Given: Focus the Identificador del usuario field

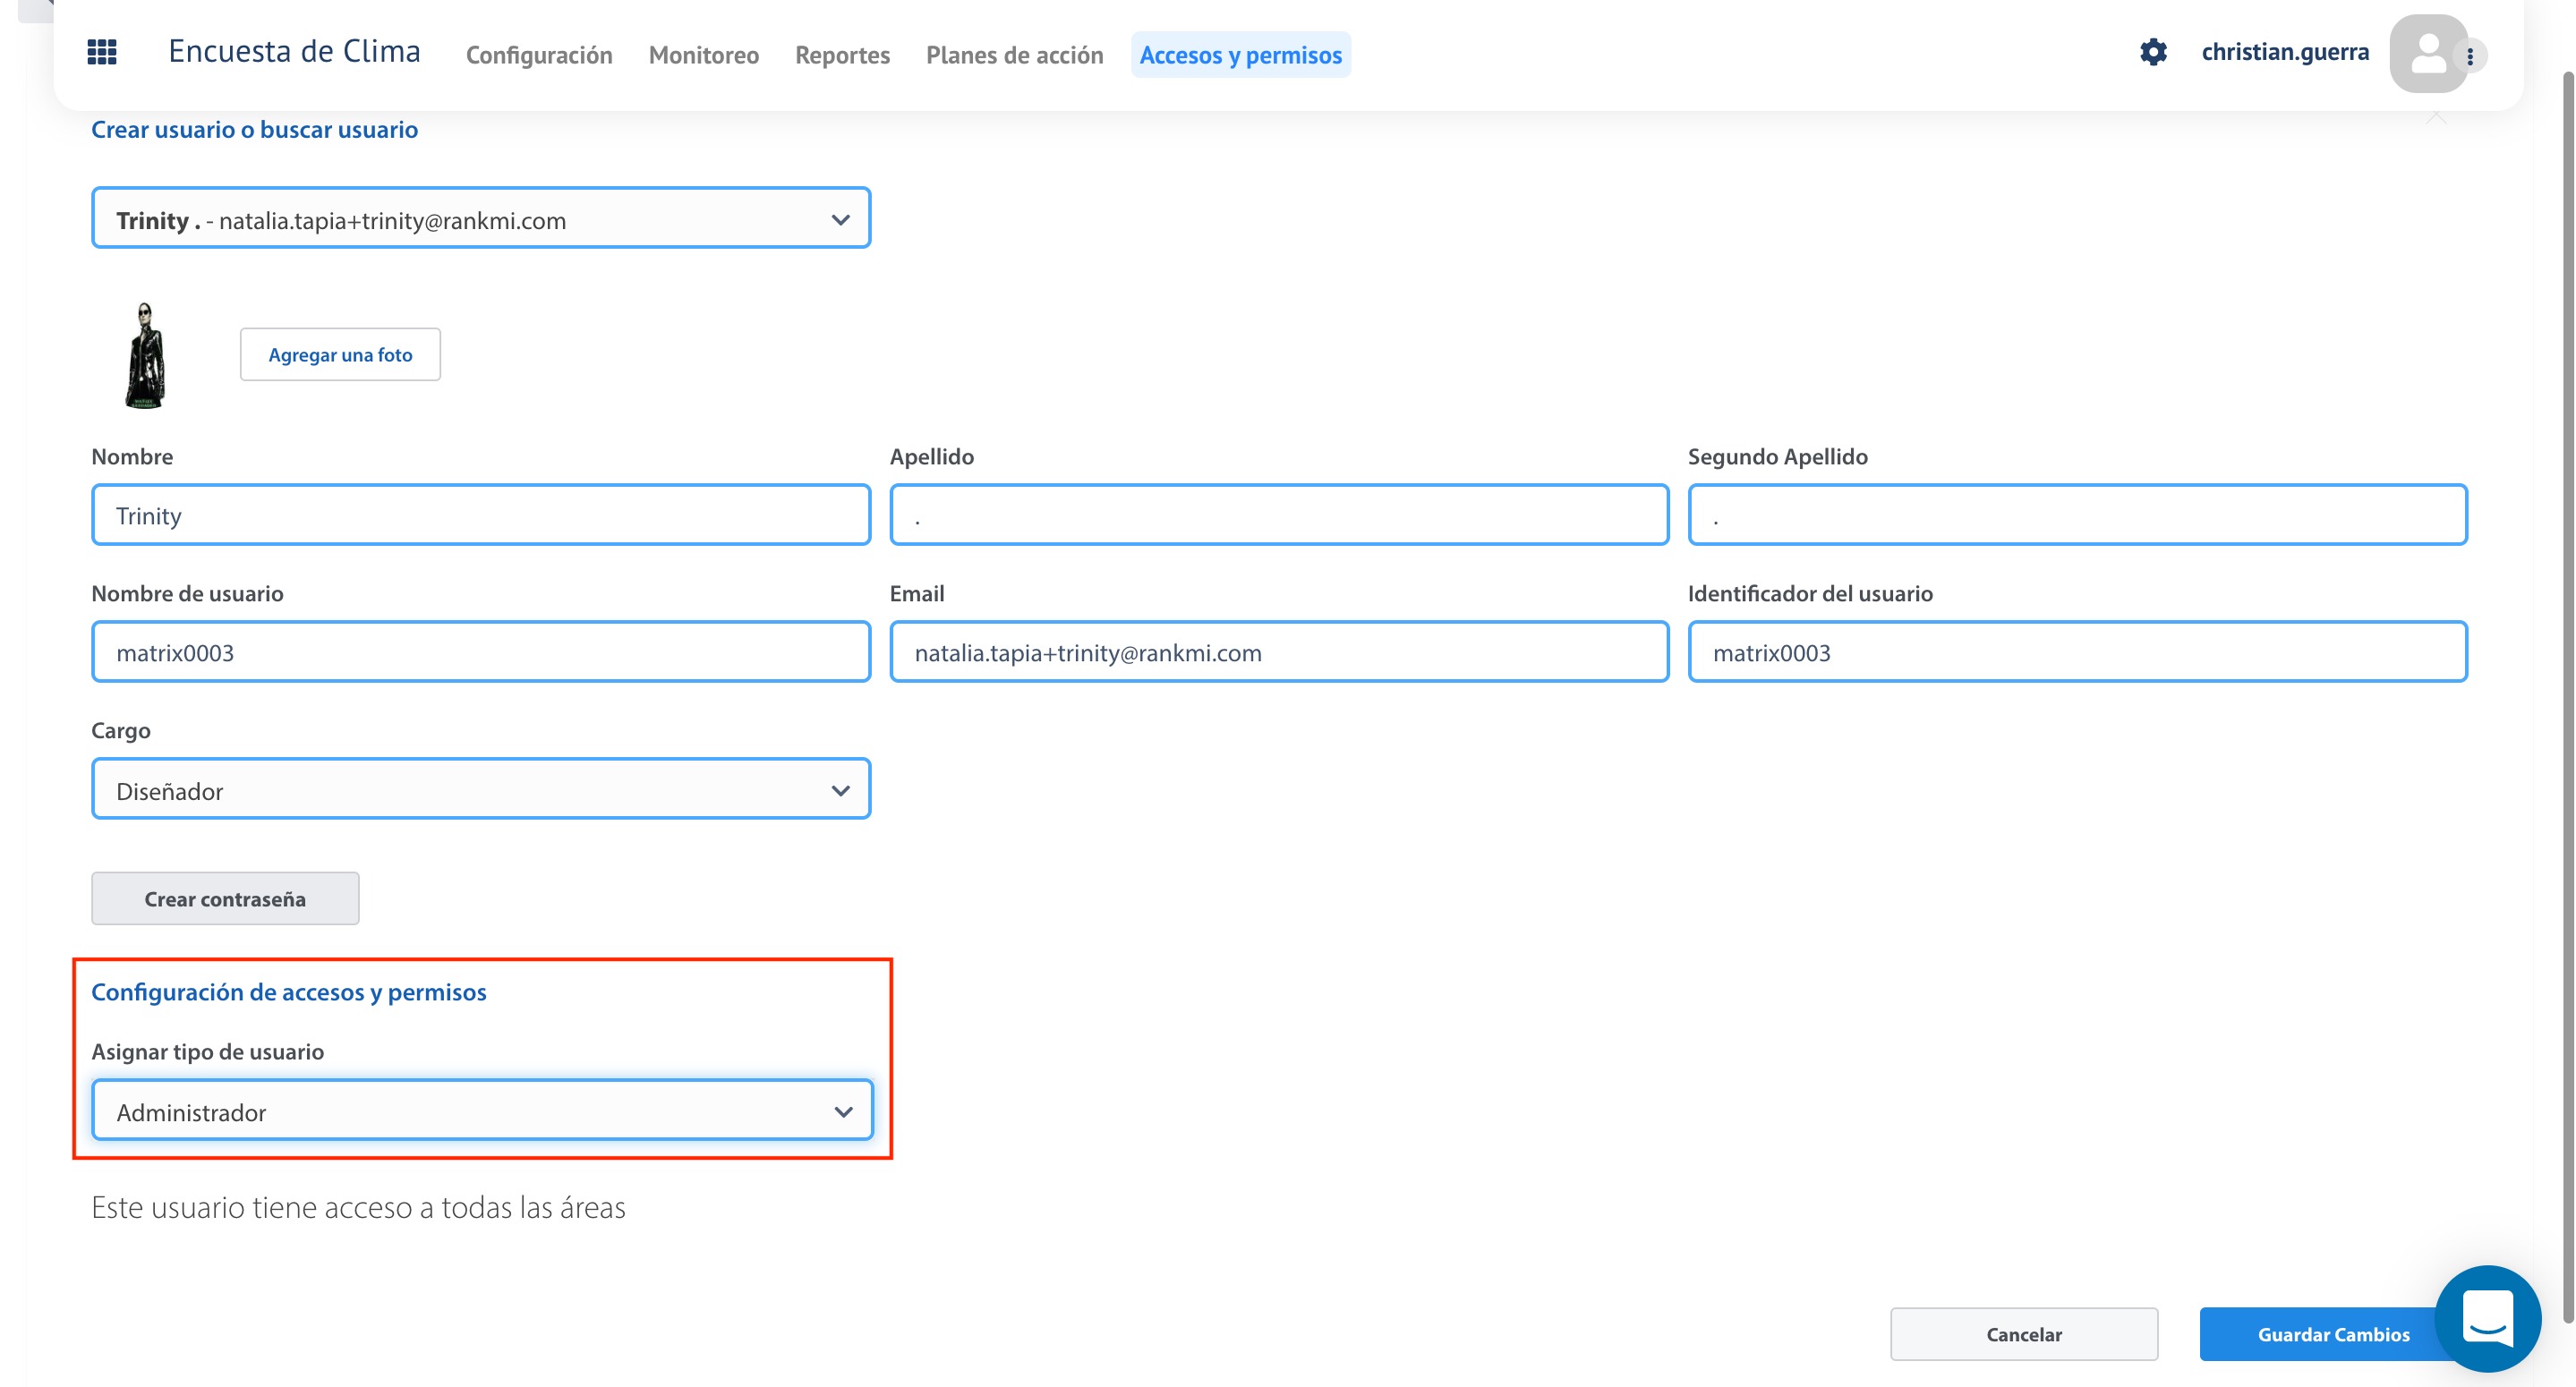Looking at the screenshot, I should [2077, 652].
